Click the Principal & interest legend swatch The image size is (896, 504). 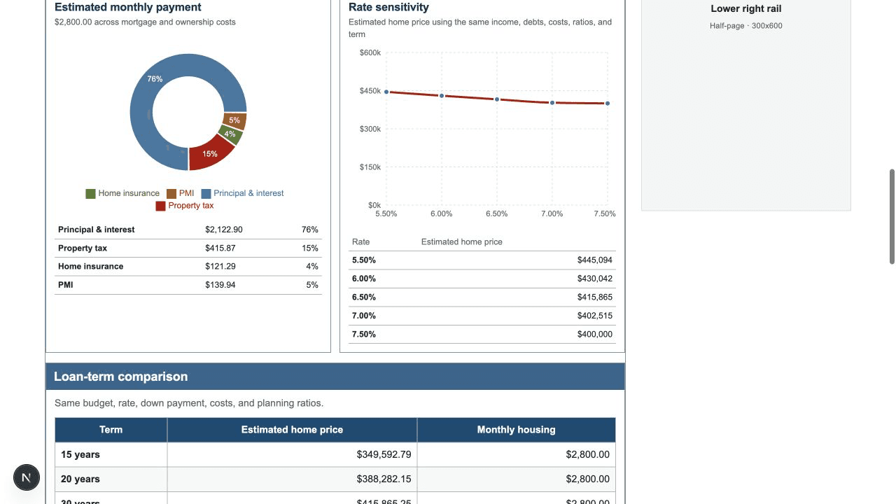click(x=206, y=194)
